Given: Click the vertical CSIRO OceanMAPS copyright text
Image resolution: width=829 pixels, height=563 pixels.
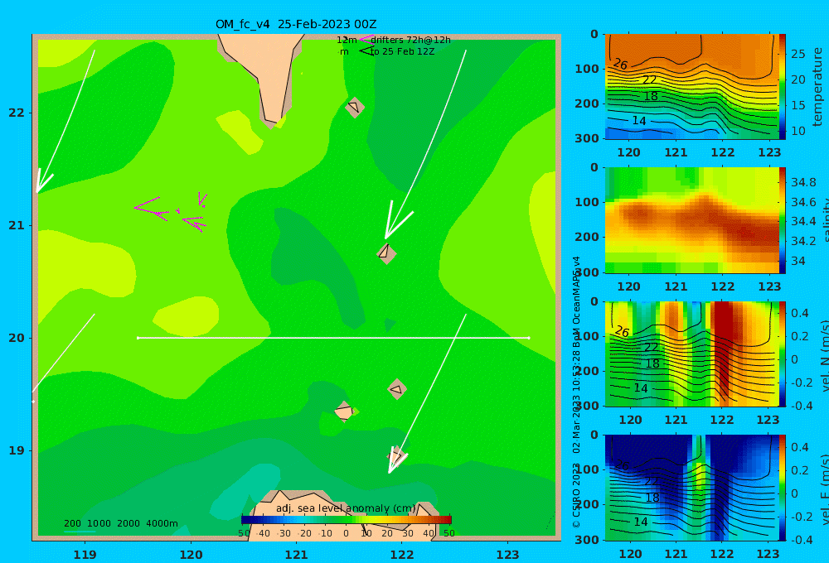Looking at the screenshot, I should [576, 392].
